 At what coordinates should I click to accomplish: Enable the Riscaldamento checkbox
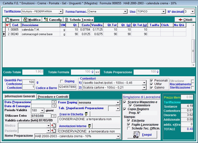(192, 84)
